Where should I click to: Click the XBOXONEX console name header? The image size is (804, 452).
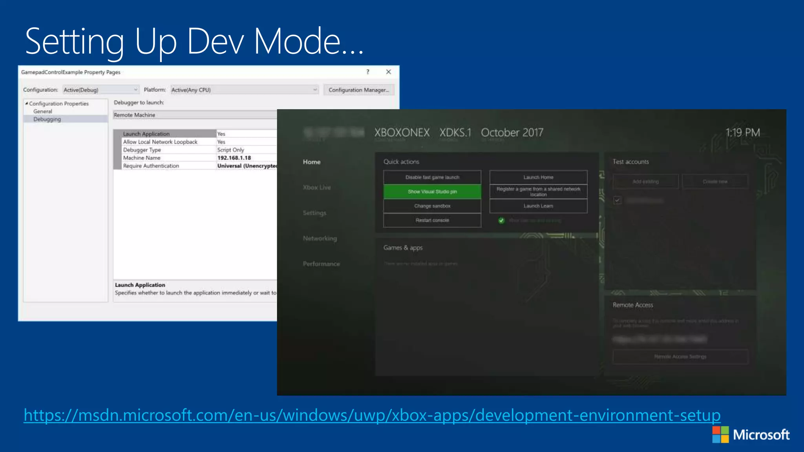point(402,133)
